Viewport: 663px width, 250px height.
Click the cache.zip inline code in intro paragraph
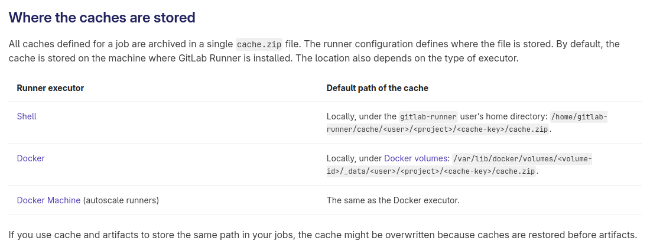point(258,44)
